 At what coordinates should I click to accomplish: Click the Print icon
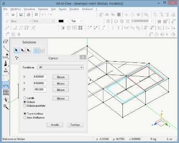click(x=29, y=15)
